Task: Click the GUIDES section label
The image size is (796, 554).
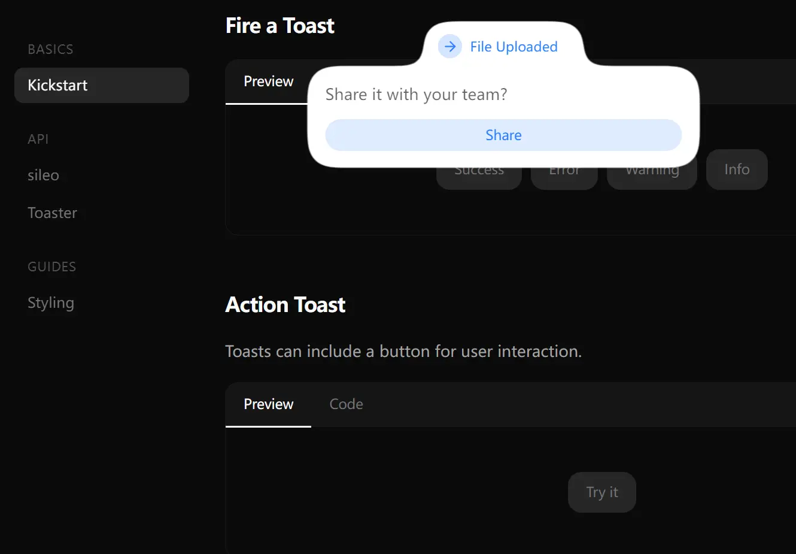Action: [51, 267]
